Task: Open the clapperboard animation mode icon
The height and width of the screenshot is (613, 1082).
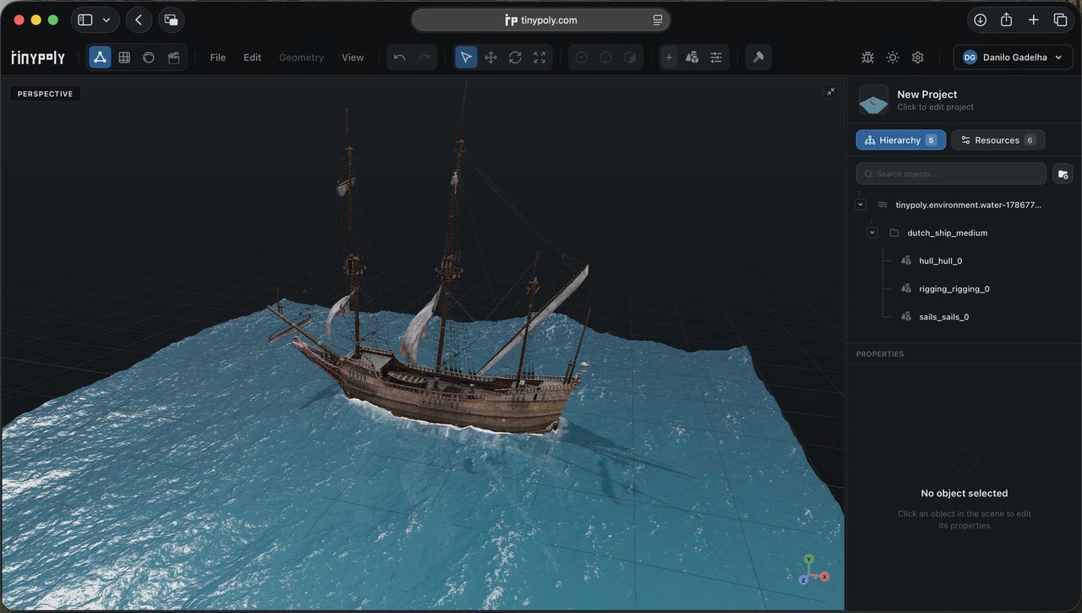Action: click(x=173, y=57)
